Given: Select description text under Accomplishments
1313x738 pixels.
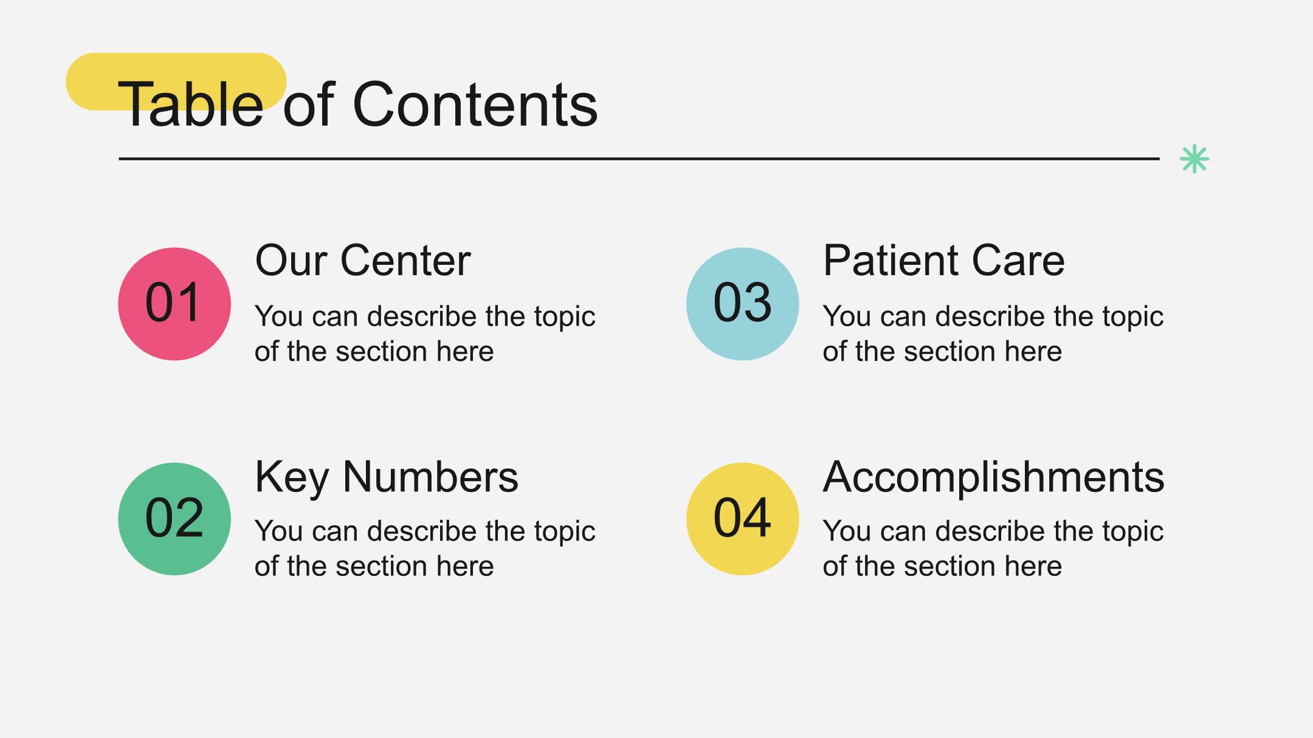Looking at the screenshot, I should pos(993,548).
